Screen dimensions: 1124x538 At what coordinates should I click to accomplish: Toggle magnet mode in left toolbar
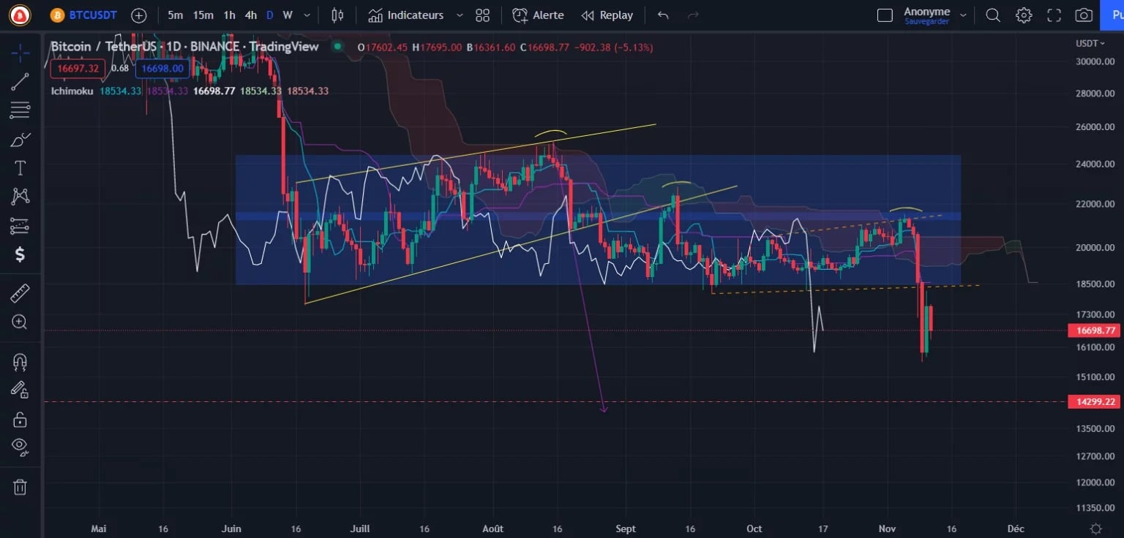coord(20,362)
